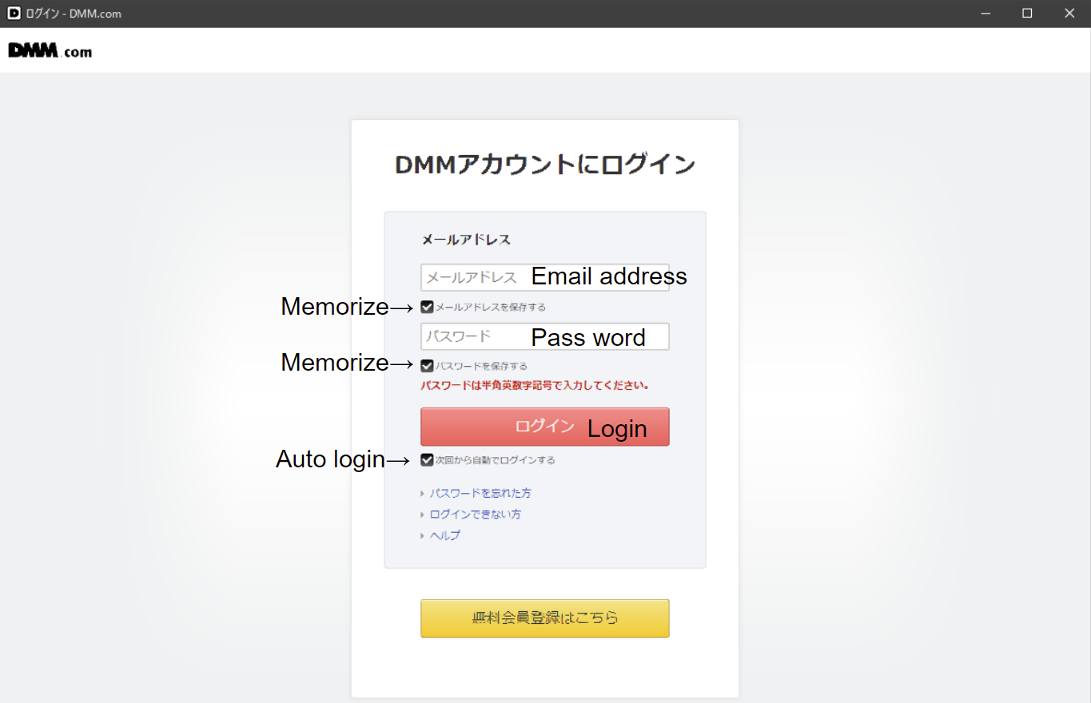Toggle the パスワードを保存する checkbox

click(x=426, y=365)
